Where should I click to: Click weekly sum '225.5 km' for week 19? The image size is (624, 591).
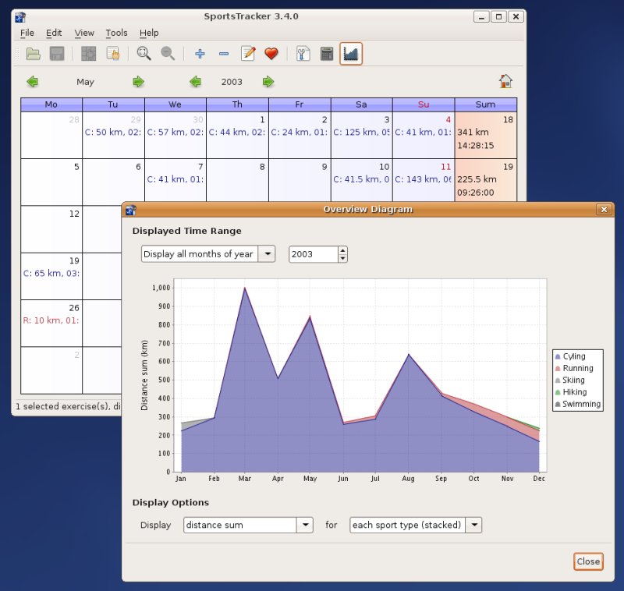[477, 179]
